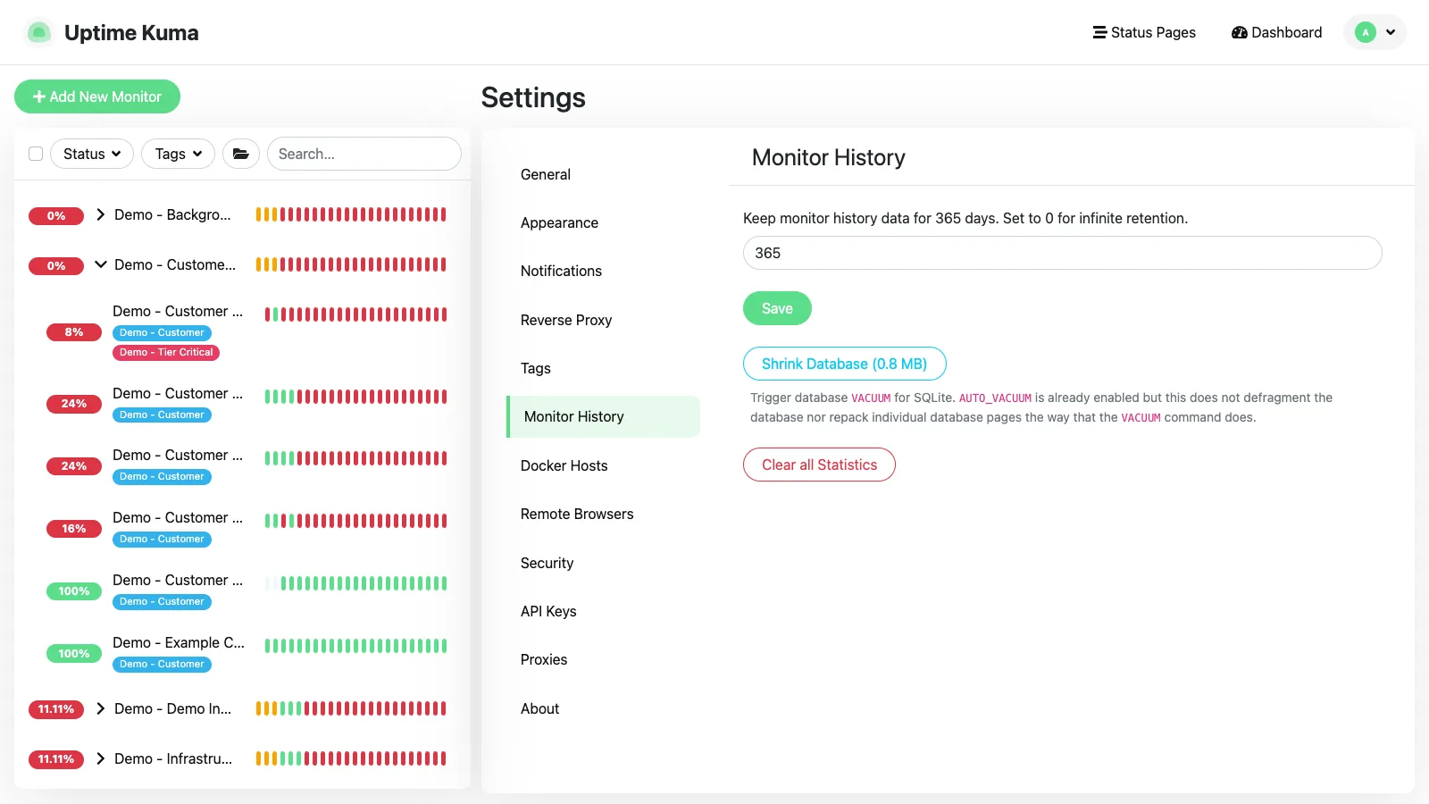Click heartbeat bar of Demo - Backgro...
This screenshot has width=1429, height=804.
(351, 214)
